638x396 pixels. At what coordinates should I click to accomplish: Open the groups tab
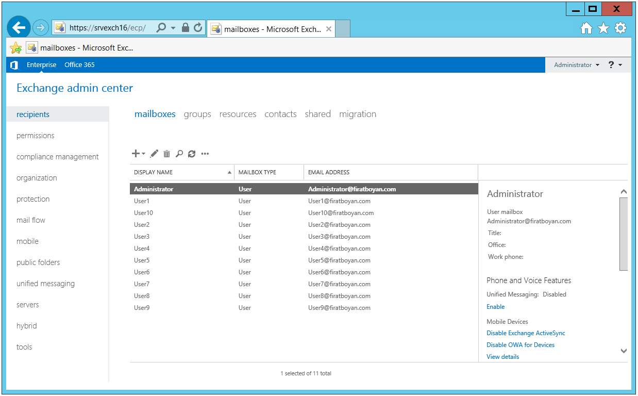click(197, 114)
